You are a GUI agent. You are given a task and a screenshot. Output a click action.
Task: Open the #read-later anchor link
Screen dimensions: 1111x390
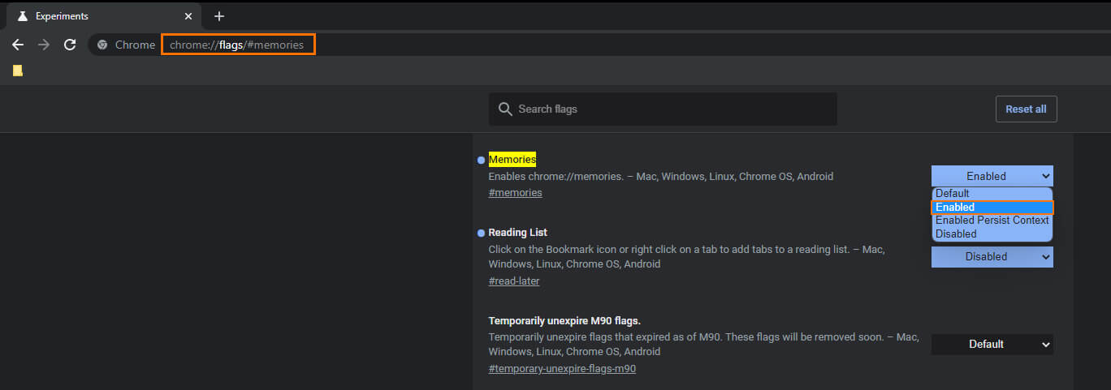point(514,281)
